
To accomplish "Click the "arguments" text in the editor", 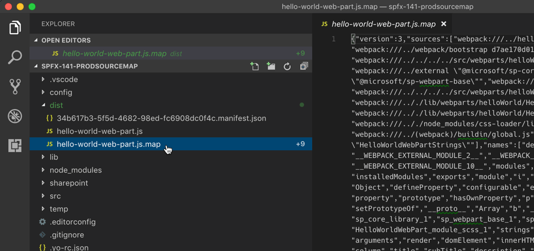I will pyautogui.click(x=375, y=240).
